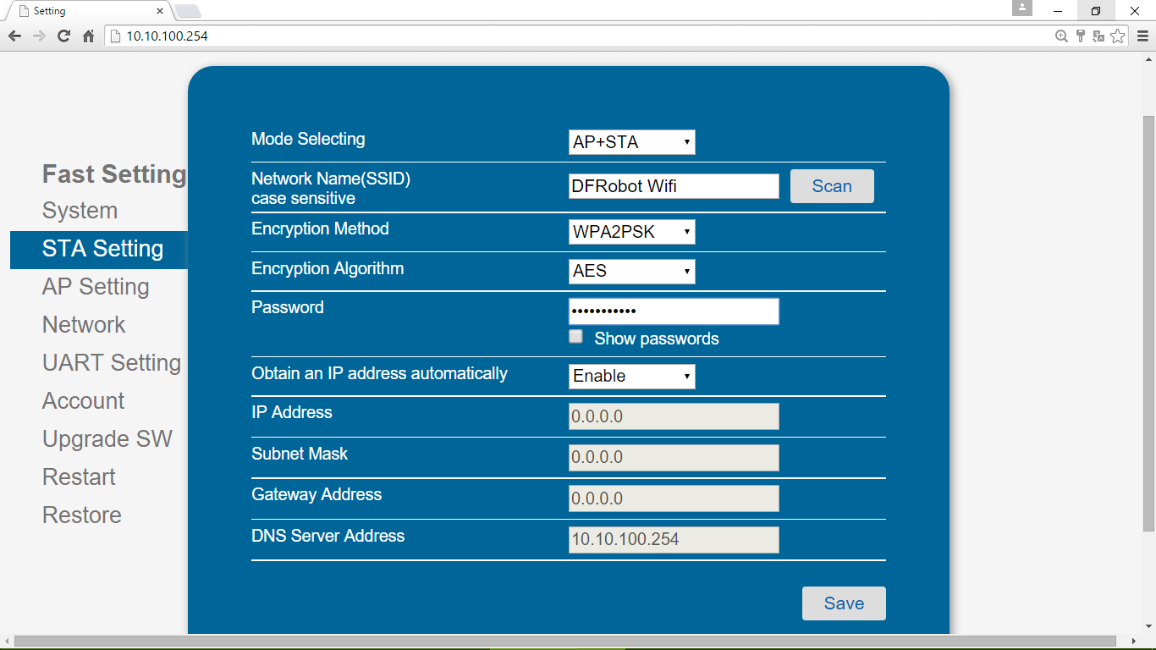This screenshot has height=650, width=1156.
Task: Open a new browser tab
Action: pos(187,11)
